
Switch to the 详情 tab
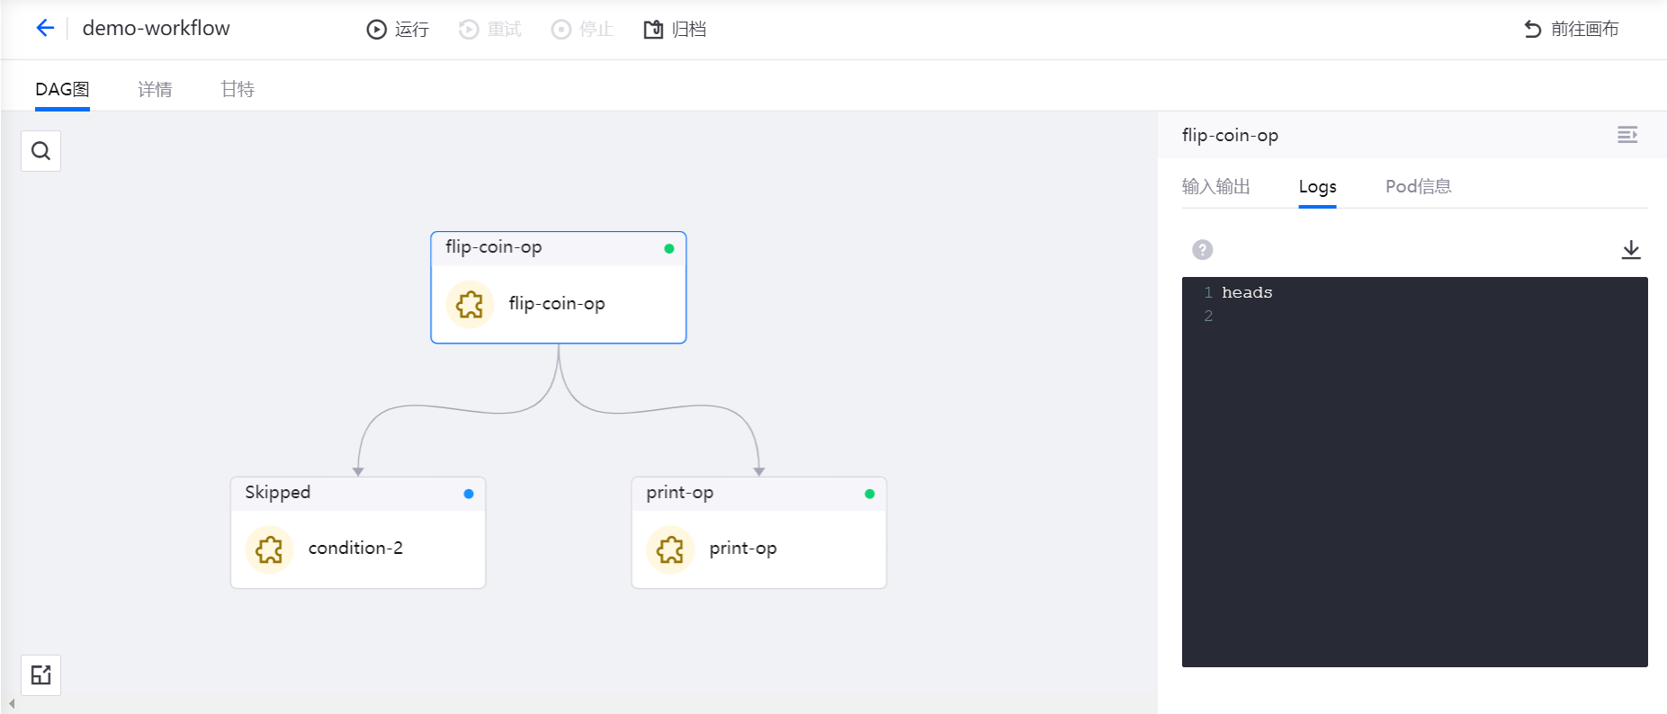(x=155, y=89)
